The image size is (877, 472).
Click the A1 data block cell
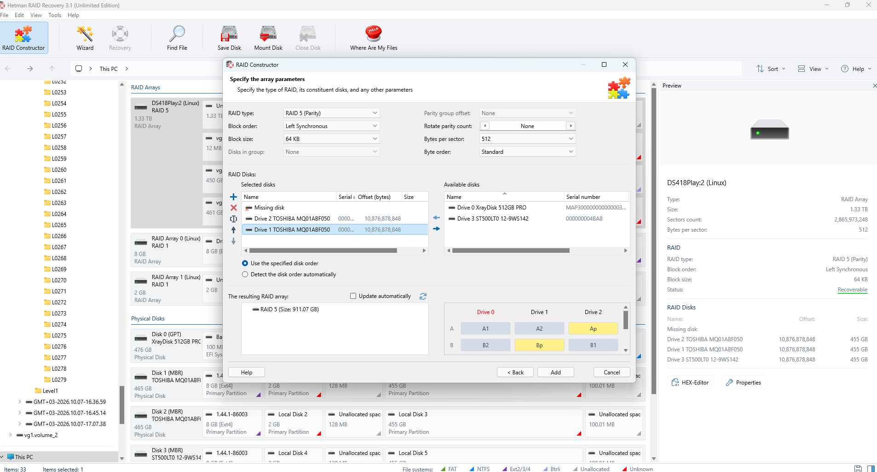coord(485,328)
